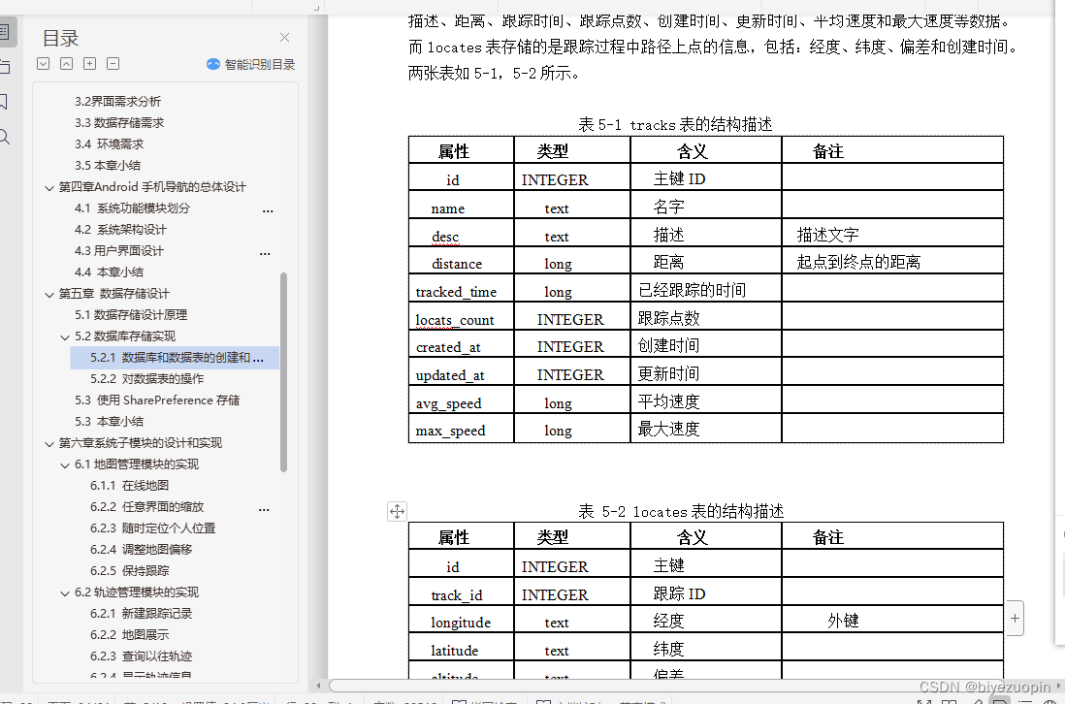Collapse the 5.2 数据库存储实现 node
This screenshot has height=704, width=1065.
tap(65, 337)
